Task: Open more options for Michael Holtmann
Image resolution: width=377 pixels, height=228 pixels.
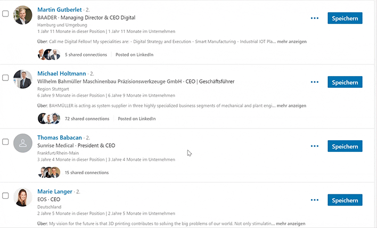Action: click(x=315, y=82)
